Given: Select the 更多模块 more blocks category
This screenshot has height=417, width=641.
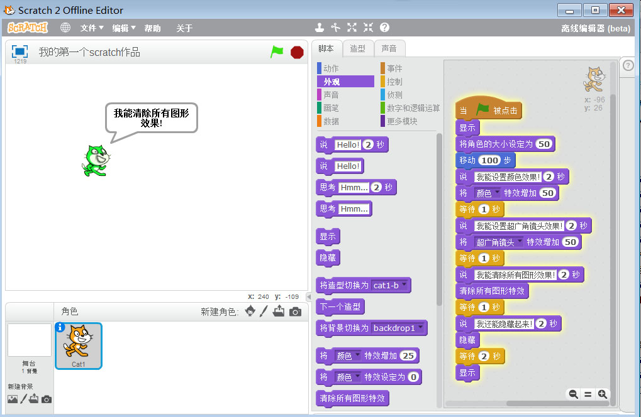Looking at the screenshot, I should click(410, 121).
